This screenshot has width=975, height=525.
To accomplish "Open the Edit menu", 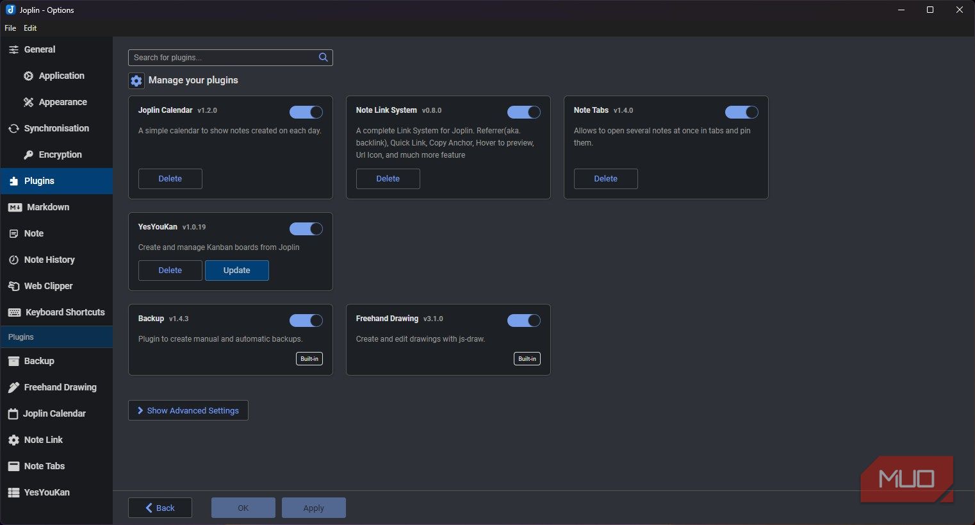I will pos(30,28).
